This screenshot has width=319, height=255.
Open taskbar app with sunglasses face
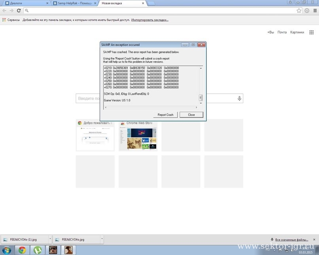53,250
